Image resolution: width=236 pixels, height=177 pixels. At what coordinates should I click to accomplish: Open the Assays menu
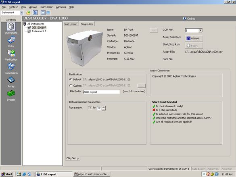pos(33,7)
